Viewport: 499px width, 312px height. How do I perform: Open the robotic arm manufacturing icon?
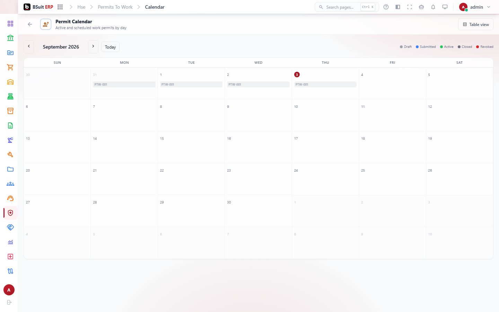tap(10, 140)
